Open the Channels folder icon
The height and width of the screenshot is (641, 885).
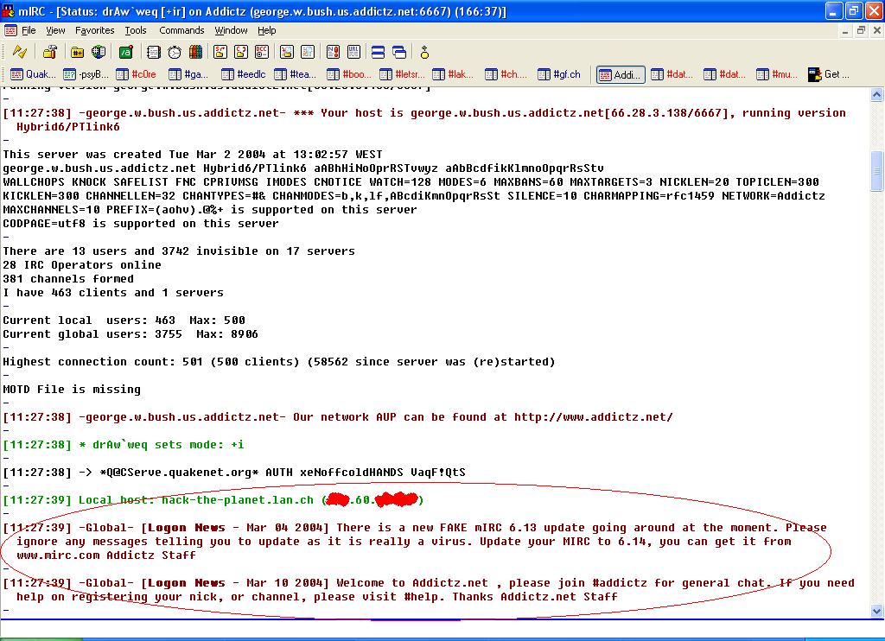tap(77, 53)
